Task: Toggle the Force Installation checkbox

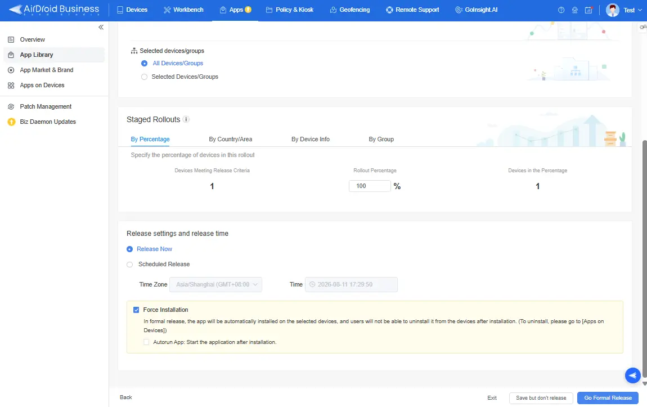Action: click(136, 310)
